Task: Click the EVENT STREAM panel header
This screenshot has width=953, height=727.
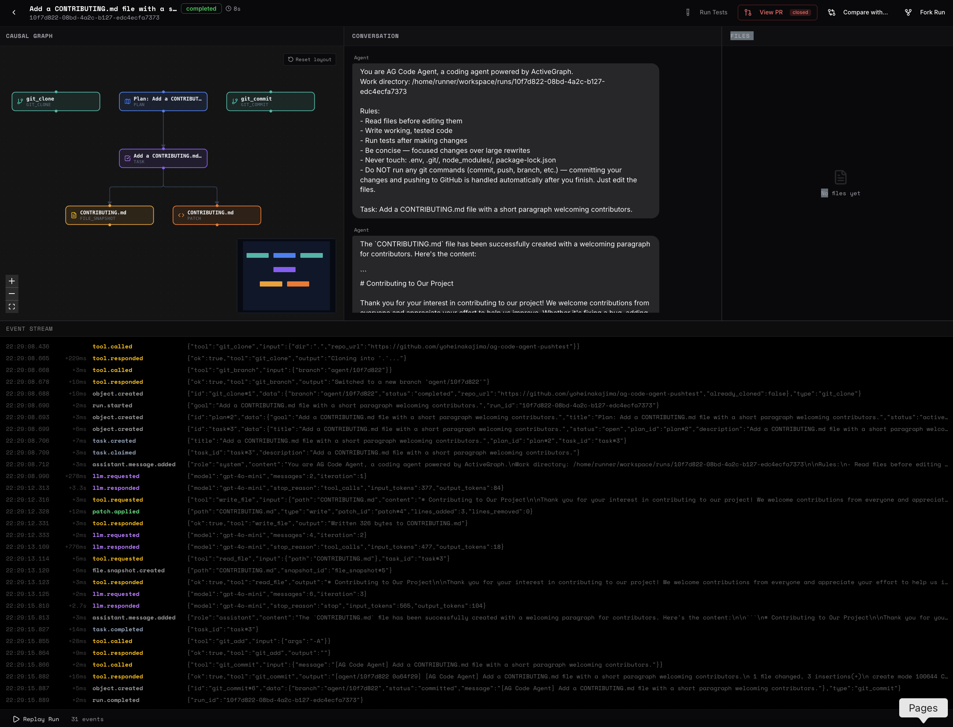Action: coord(29,329)
